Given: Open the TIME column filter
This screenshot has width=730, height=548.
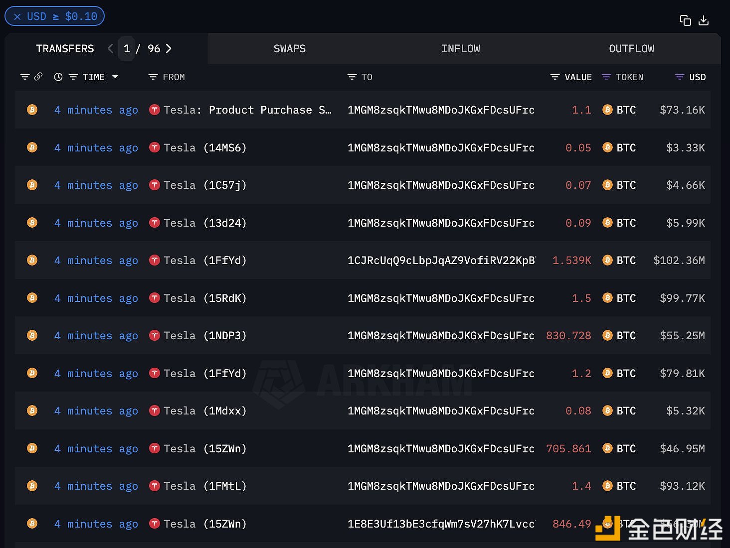Looking at the screenshot, I should pyautogui.click(x=73, y=77).
